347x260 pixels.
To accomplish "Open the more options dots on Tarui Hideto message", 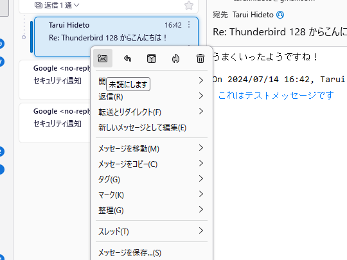I will coord(189,24).
